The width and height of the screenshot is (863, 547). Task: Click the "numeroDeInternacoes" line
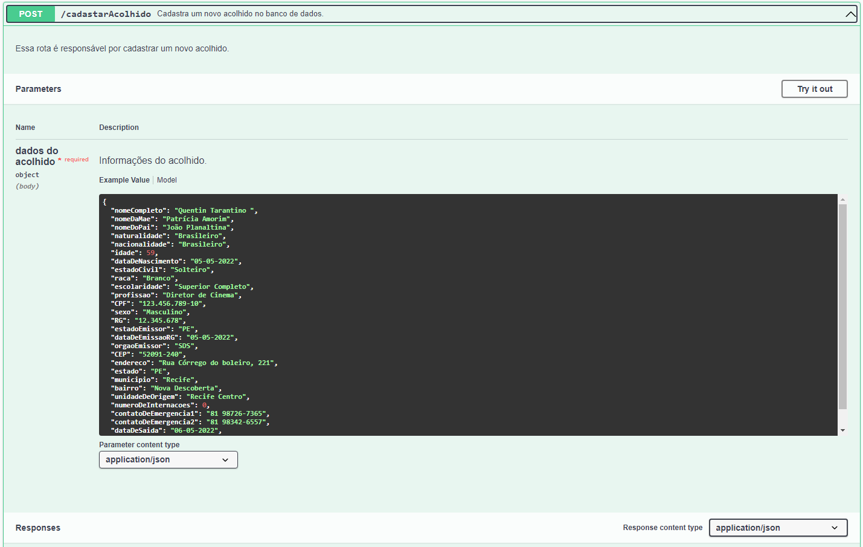[x=161, y=405]
